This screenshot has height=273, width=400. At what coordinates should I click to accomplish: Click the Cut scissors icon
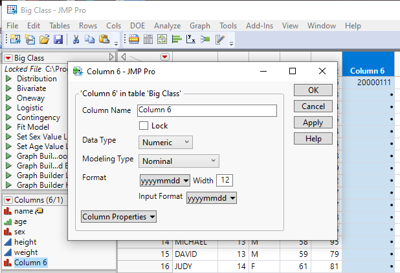[x=76, y=39]
